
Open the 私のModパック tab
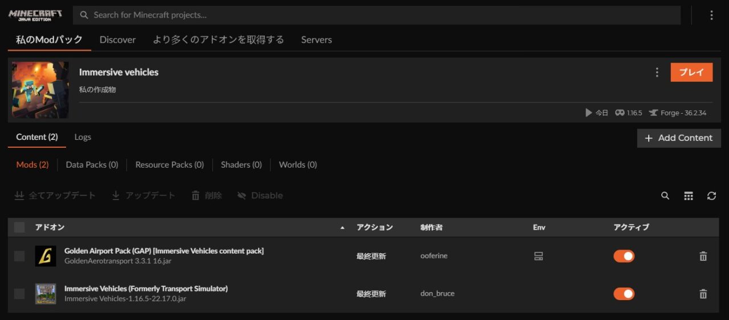(x=49, y=40)
